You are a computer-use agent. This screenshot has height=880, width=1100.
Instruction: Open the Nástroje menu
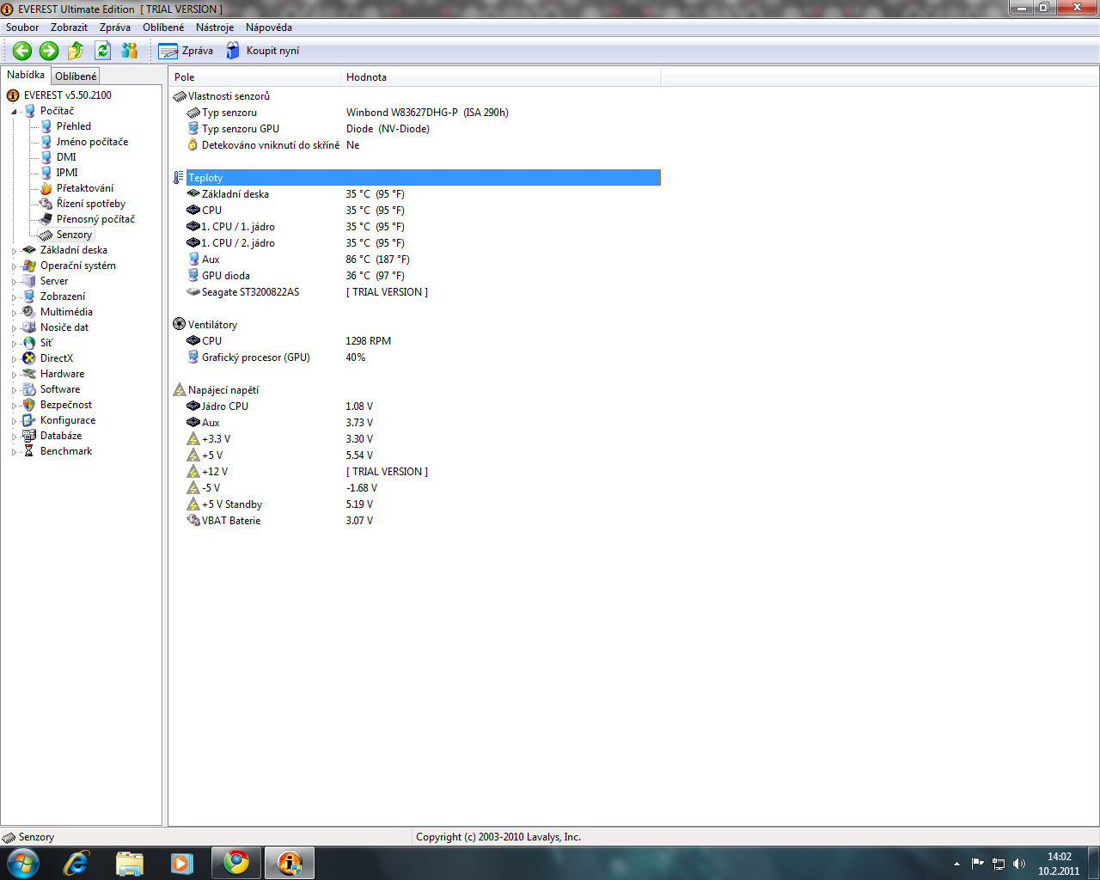pos(215,27)
